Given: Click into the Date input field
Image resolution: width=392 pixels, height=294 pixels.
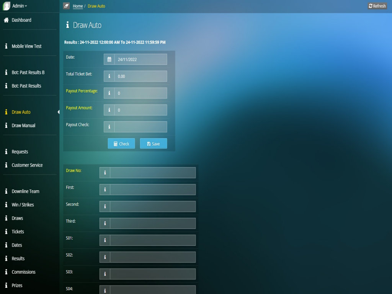Looking at the screenshot, I should [x=140, y=59].
